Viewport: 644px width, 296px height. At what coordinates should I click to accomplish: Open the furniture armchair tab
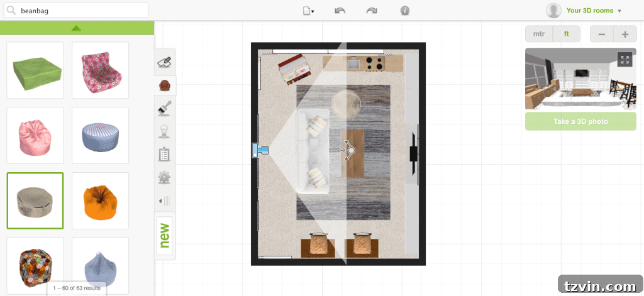(165, 85)
